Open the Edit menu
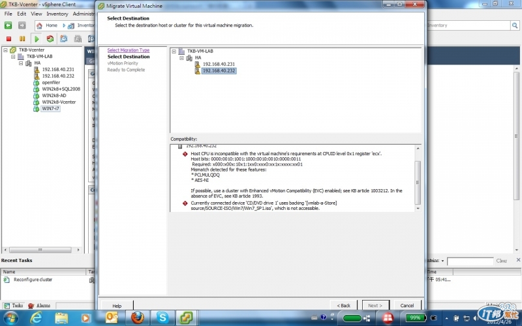 [x=22, y=14]
